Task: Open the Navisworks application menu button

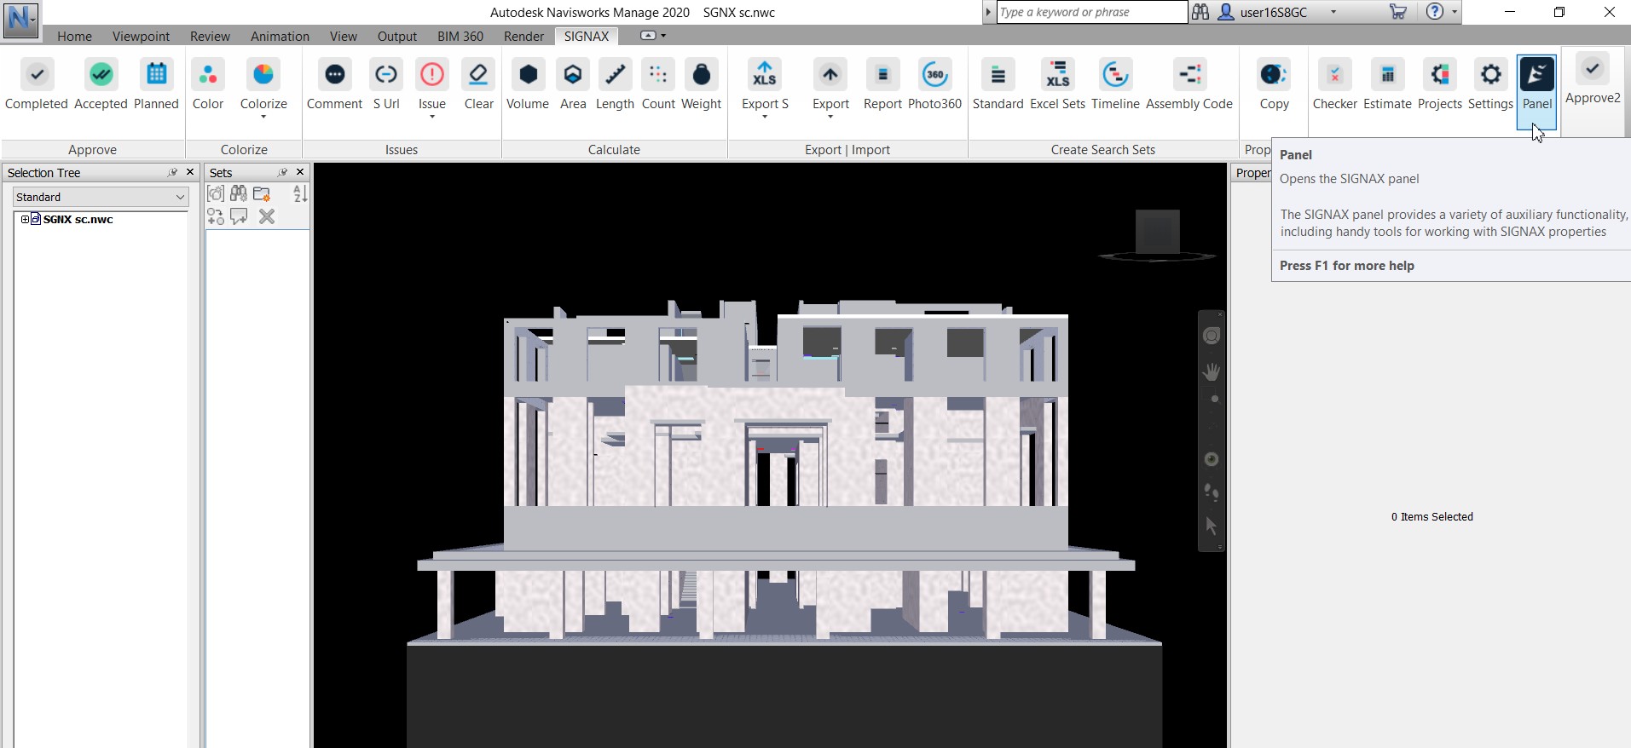Action: point(20,19)
